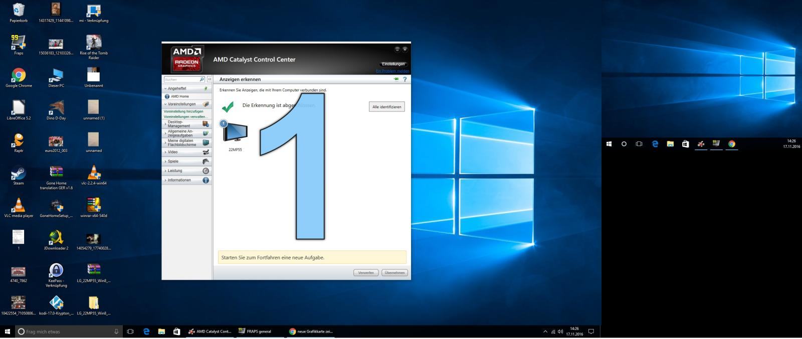Select Rise of the Tomb Raider icon

pyautogui.click(x=94, y=47)
